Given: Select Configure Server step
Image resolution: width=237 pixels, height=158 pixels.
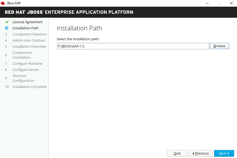Looking at the screenshot, I should coord(26,70).
